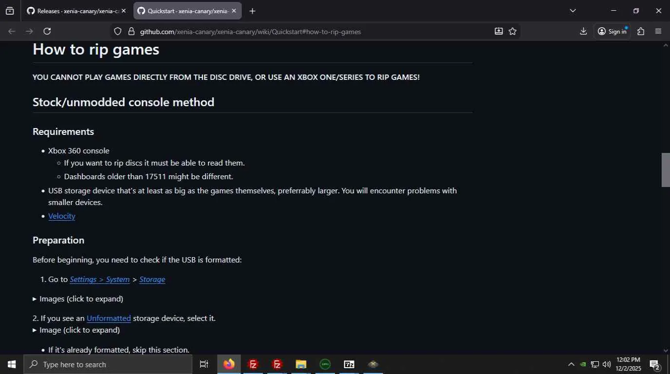Open the downloads panel icon
This screenshot has height=374, width=670.
click(583, 31)
